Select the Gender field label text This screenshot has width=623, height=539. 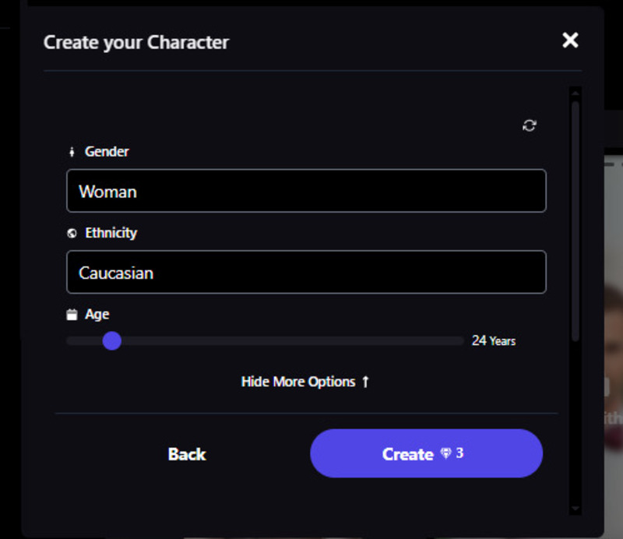tap(107, 151)
